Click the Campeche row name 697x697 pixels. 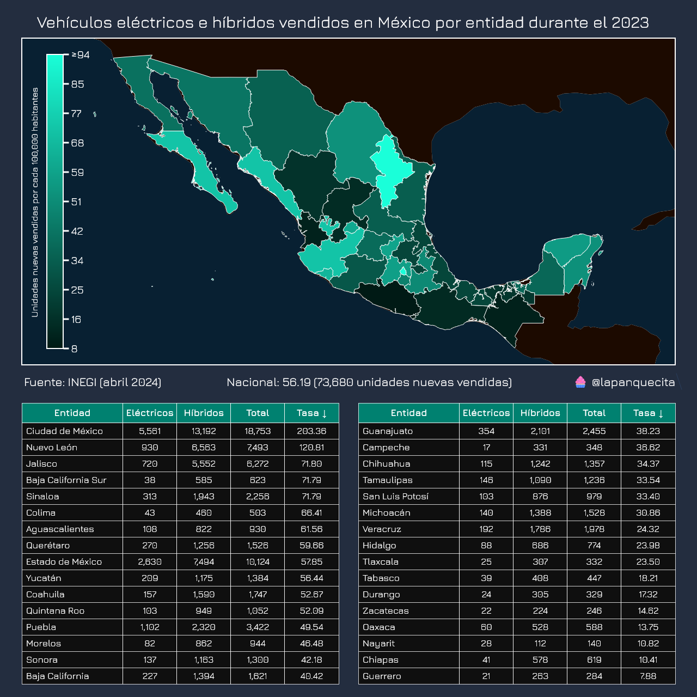pyautogui.click(x=386, y=447)
